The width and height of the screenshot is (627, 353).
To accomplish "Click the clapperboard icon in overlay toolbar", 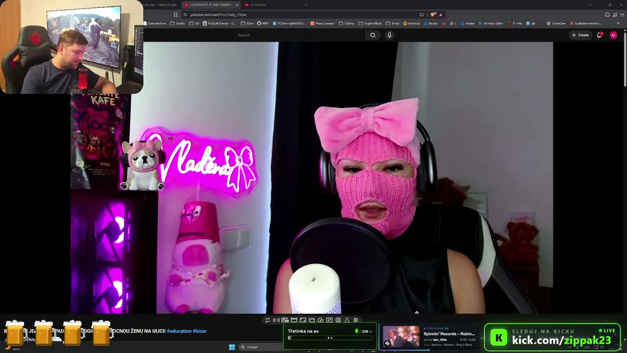I will [x=294, y=320].
